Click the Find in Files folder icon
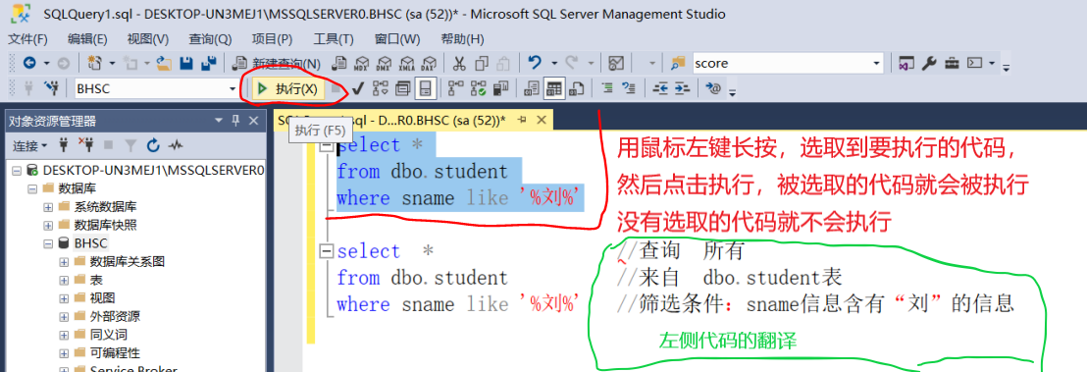 (678, 63)
